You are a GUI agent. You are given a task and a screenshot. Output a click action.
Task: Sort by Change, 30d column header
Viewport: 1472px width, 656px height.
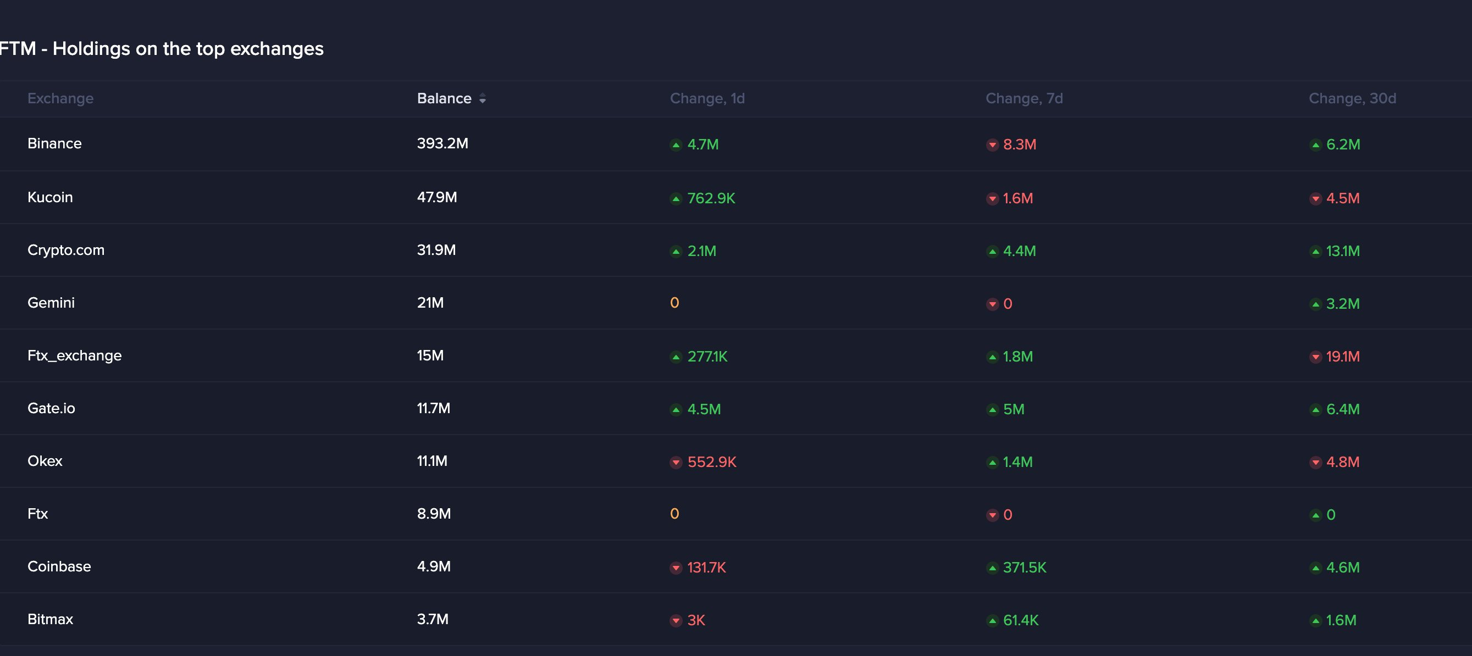[1352, 98]
